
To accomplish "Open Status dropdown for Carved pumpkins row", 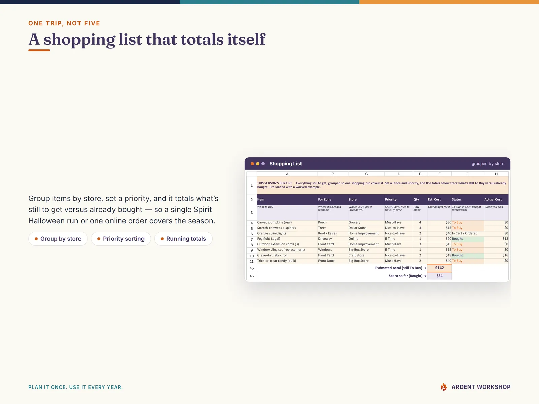I will click(468, 222).
